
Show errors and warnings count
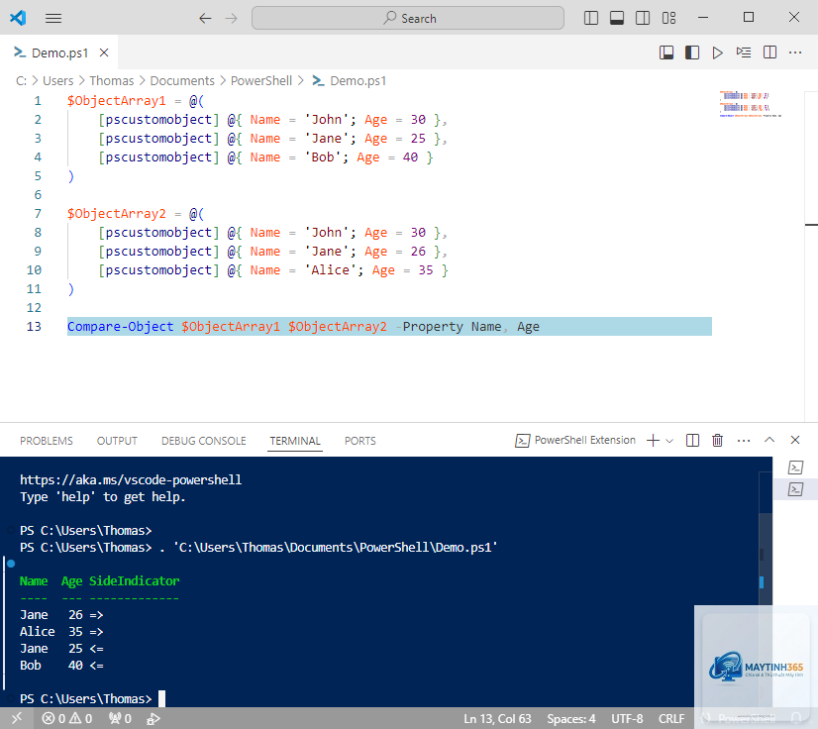pos(67,718)
